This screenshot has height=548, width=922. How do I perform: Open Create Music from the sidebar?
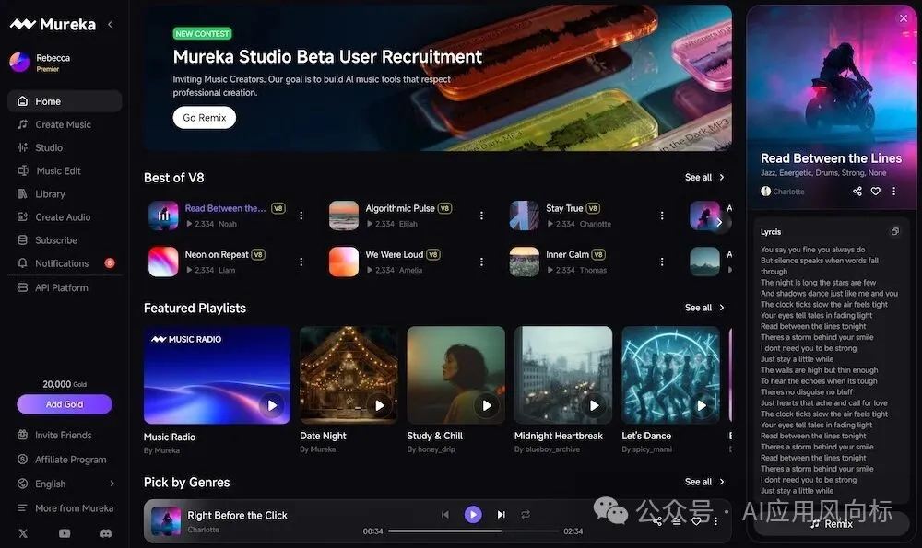(63, 124)
